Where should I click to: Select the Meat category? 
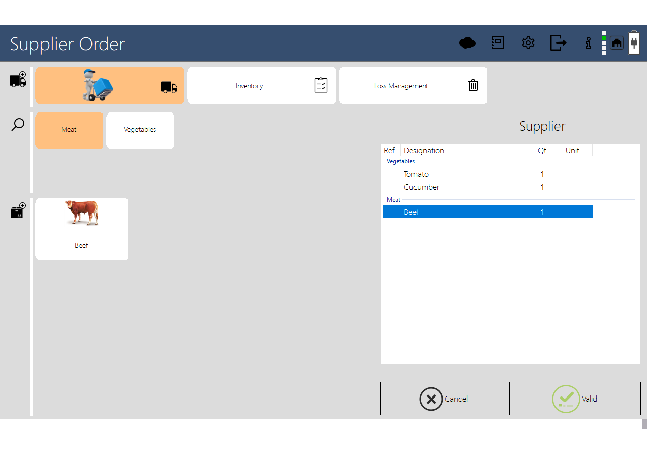pyautogui.click(x=69, y=130)
